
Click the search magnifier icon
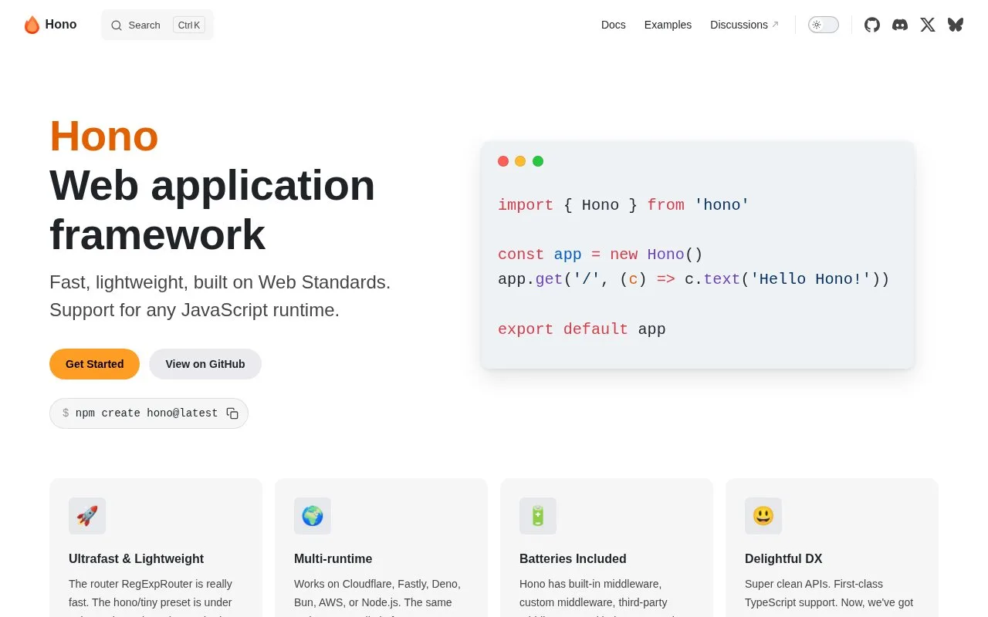tap(117, 25)
